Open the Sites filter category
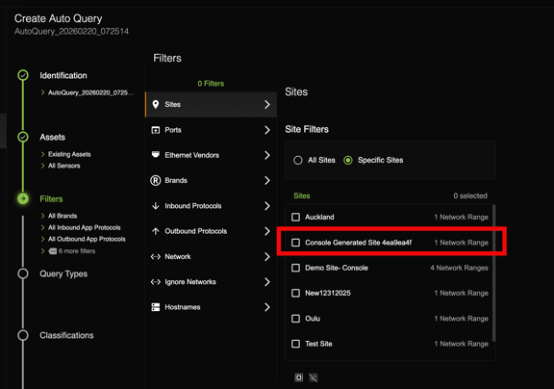The image size is (554, 389). tap(211, 104)
